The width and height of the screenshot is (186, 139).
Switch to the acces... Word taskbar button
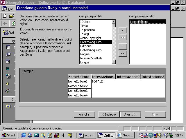[87, 135]
